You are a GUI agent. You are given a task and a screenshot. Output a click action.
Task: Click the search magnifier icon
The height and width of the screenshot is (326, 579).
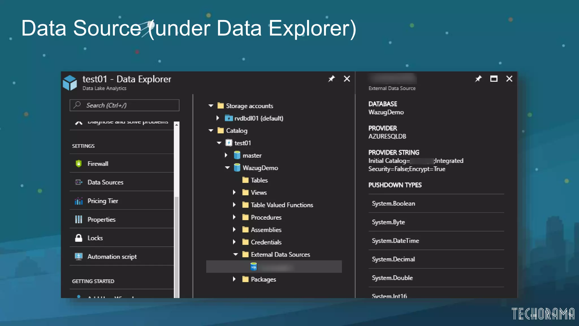[77, 105]
